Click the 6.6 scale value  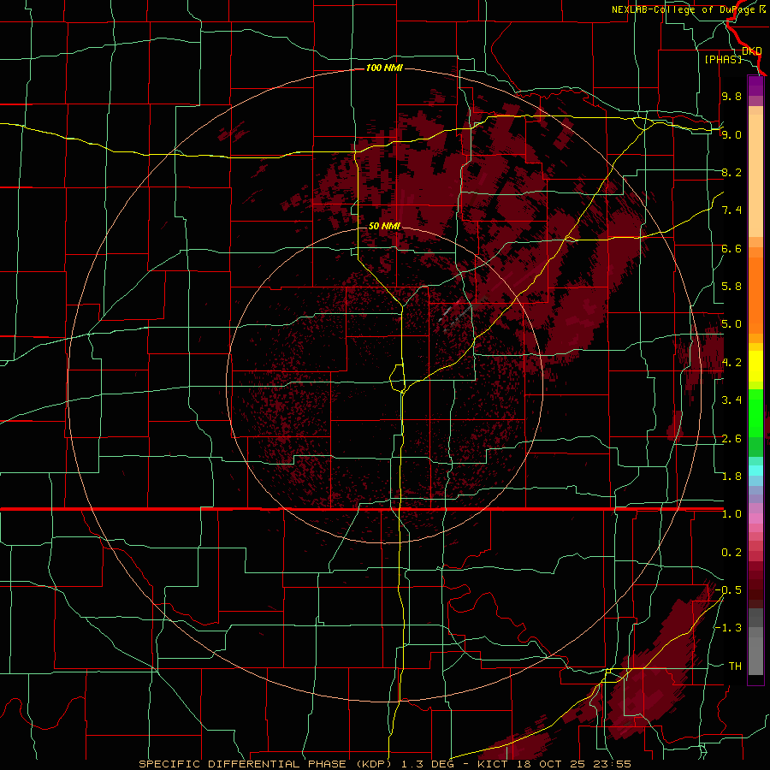731,248
